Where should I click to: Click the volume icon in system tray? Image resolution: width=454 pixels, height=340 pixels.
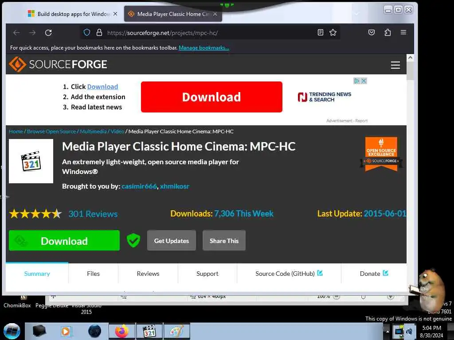click(410, 331)
